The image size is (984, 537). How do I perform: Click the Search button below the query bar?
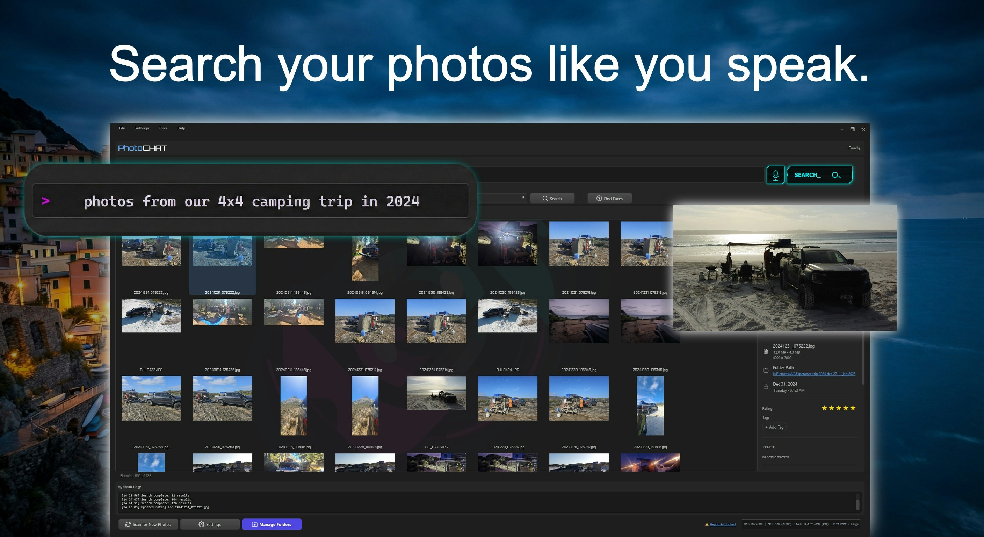(552, 198)
